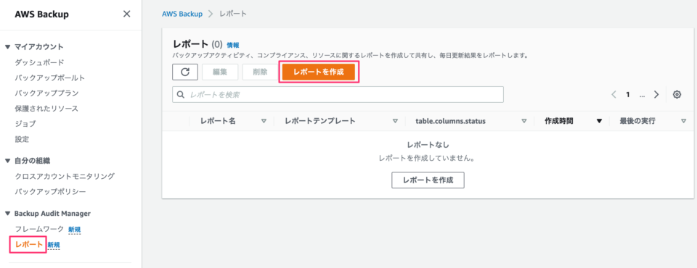Click the レポートなし empty message
Viewport: 697px width, 268px height.
click(428, 145)
